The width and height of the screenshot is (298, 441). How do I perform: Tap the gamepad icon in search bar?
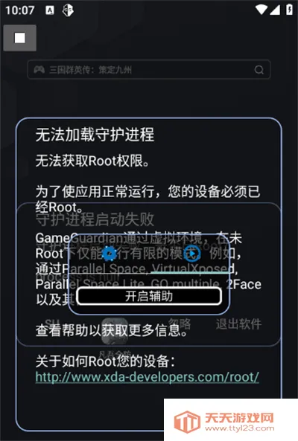(39, 69)
